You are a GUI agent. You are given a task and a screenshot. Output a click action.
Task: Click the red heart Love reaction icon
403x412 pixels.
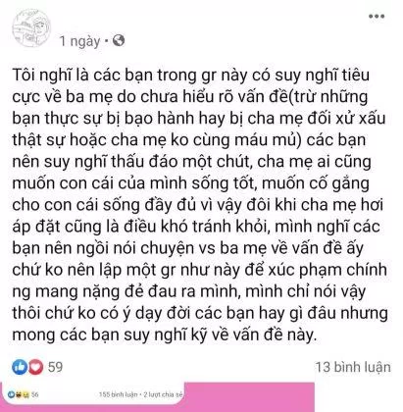pyautogui.click(x=35, y=367)
